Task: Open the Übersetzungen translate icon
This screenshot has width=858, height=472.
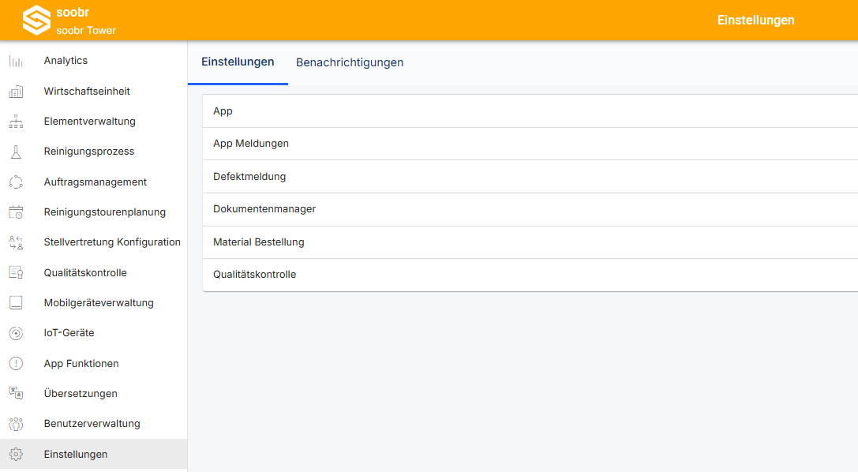Action: tap(16, 393)
